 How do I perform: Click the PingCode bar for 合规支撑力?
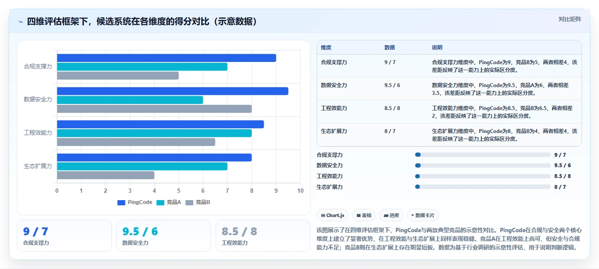167,58
